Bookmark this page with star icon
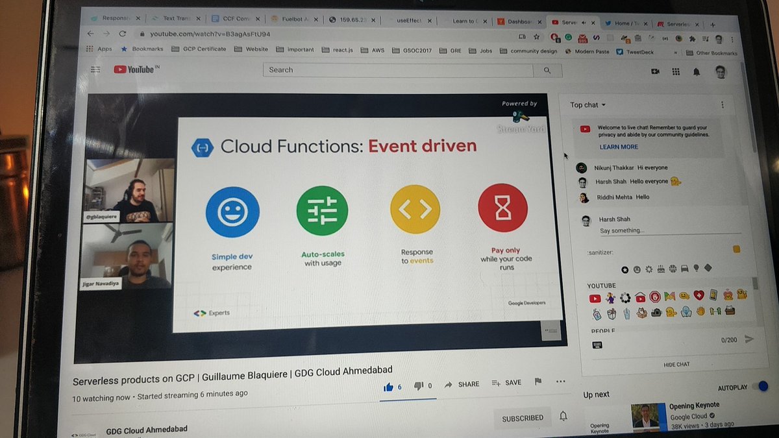 (x=536, y=38)
